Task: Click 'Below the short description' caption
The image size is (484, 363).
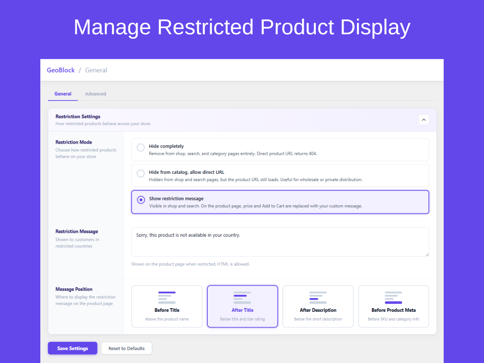Action: point(318,319)
